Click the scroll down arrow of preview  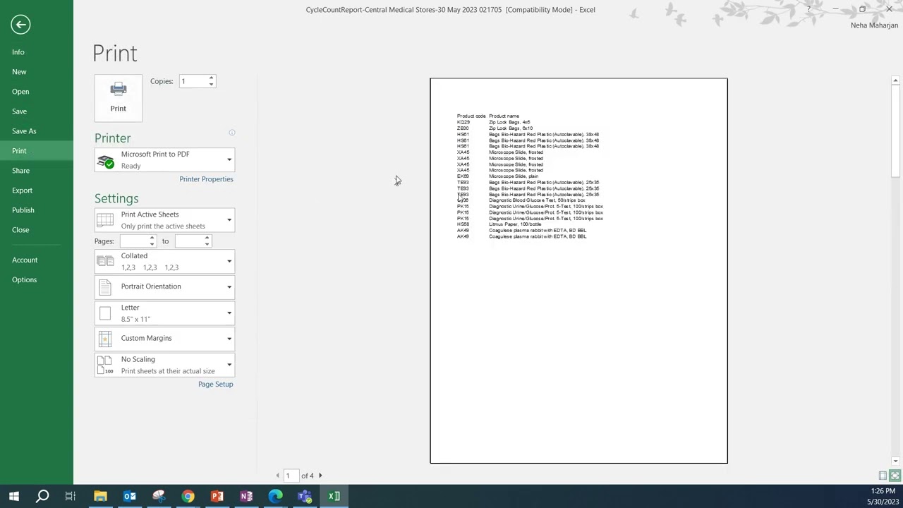coord(895,461)
